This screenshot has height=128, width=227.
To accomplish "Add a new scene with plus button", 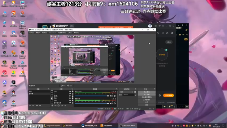I will point(30,106).
